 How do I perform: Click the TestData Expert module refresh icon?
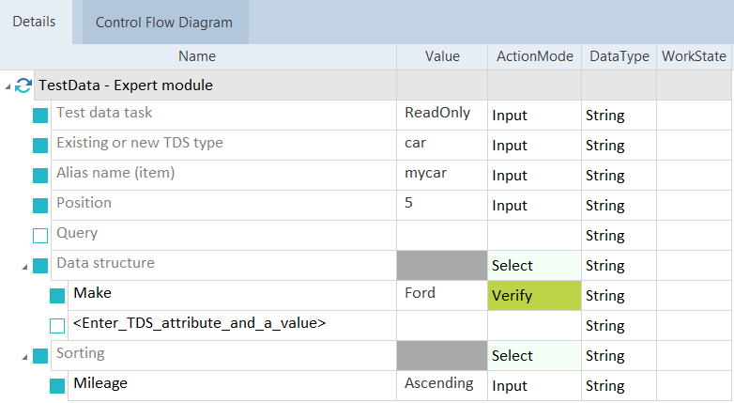pyautogui.click(x=24, y=85)
